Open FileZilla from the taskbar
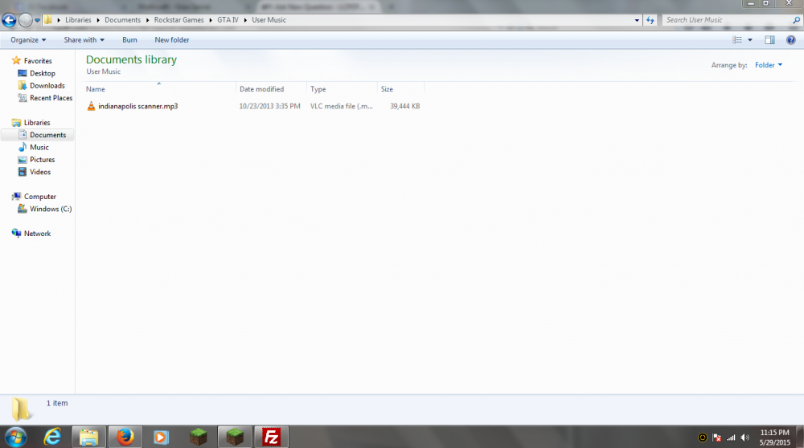Image resolution: width=804 pixels, height=448 pixels. tap(271, 437)
